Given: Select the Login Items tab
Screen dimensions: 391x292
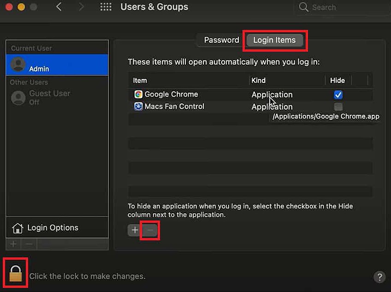Looking at the screenshot, I should [274, 40].
